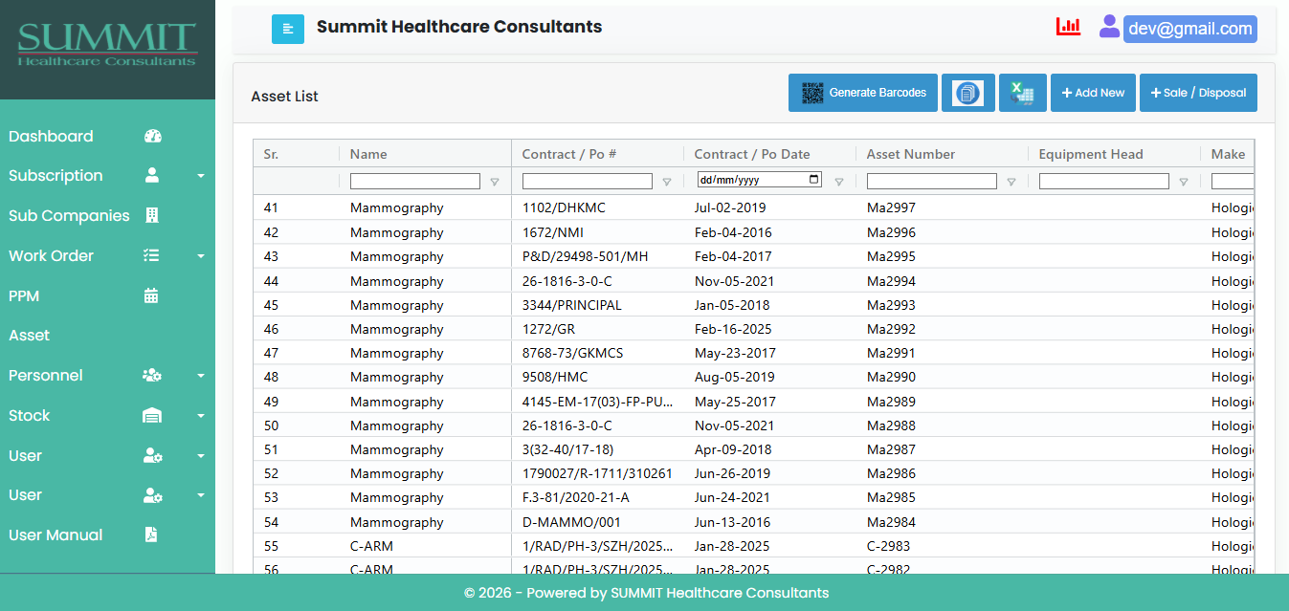Expand the Personnel menu caret
The height and width of the screenshot is (611, 1289).
point(201,377)
